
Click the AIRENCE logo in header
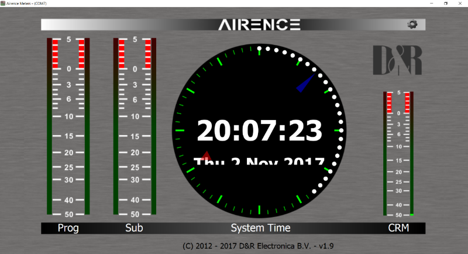coord(259,25)
